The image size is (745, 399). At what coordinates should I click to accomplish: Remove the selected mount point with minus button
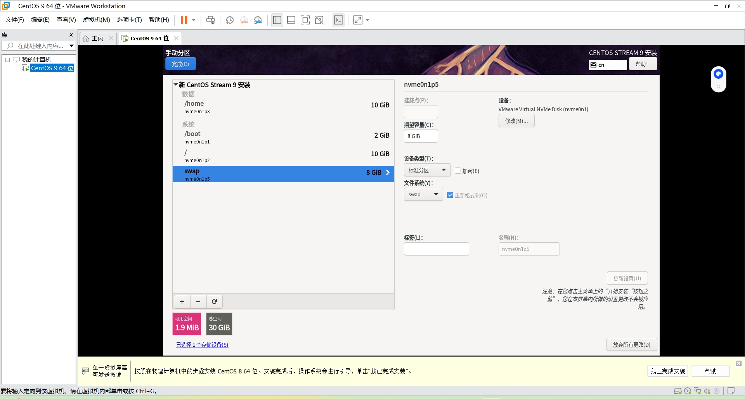(x=198, y=302)
